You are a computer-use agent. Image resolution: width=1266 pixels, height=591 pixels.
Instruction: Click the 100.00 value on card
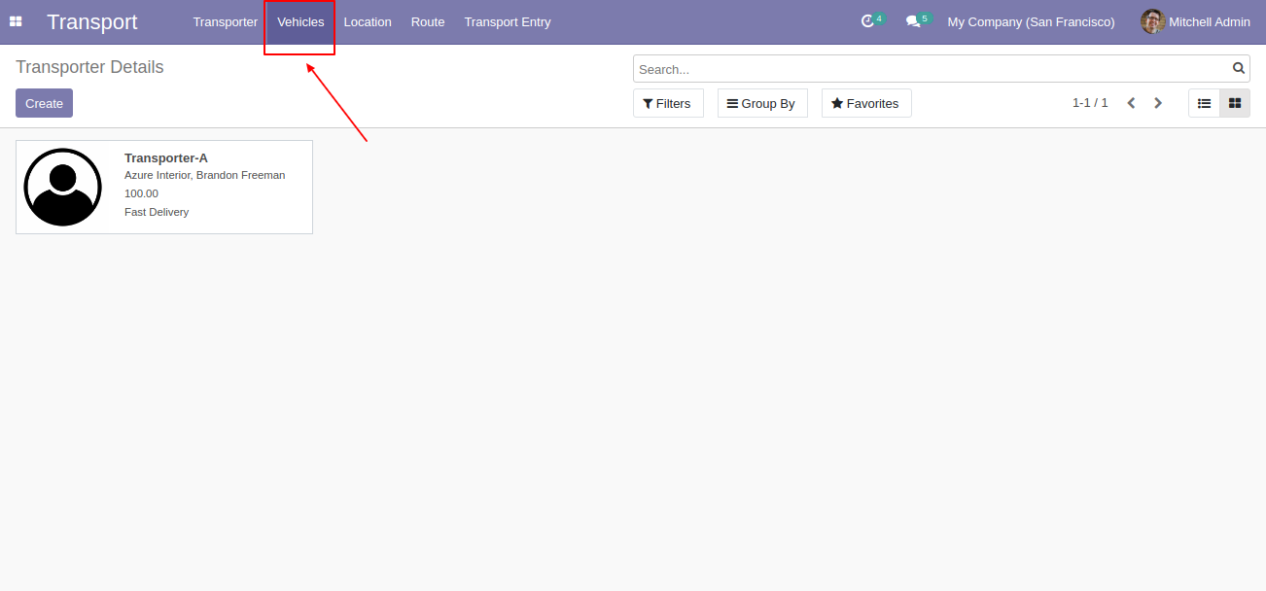click(141, 193)
